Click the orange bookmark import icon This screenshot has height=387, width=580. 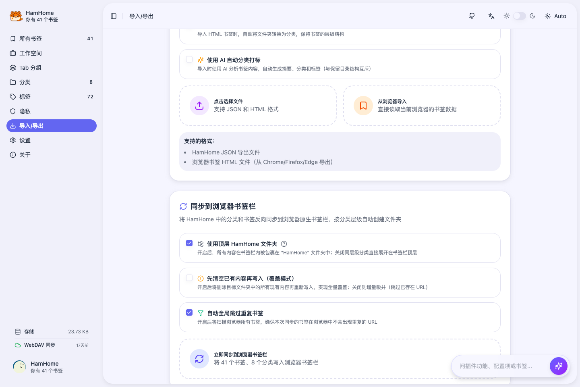[363, 106]
